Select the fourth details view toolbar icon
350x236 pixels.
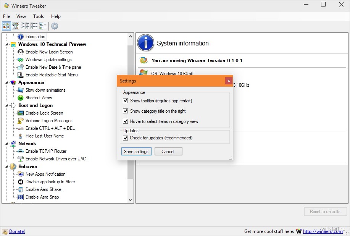pos(34,26)
